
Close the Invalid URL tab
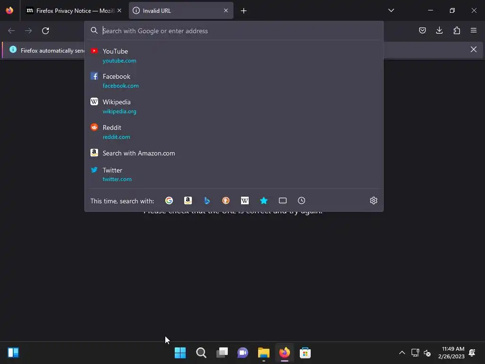tap(226, 10)
